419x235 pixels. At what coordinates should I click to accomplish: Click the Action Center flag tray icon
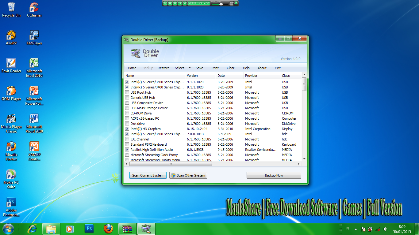363,229
